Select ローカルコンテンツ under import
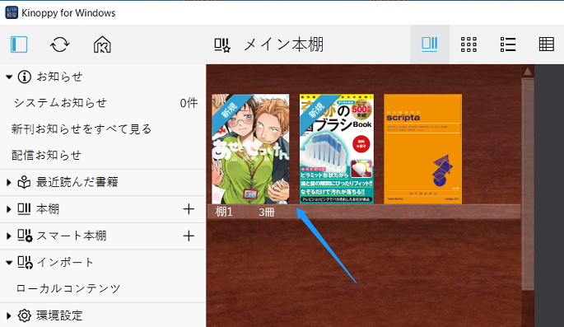 tap(68, 288)
